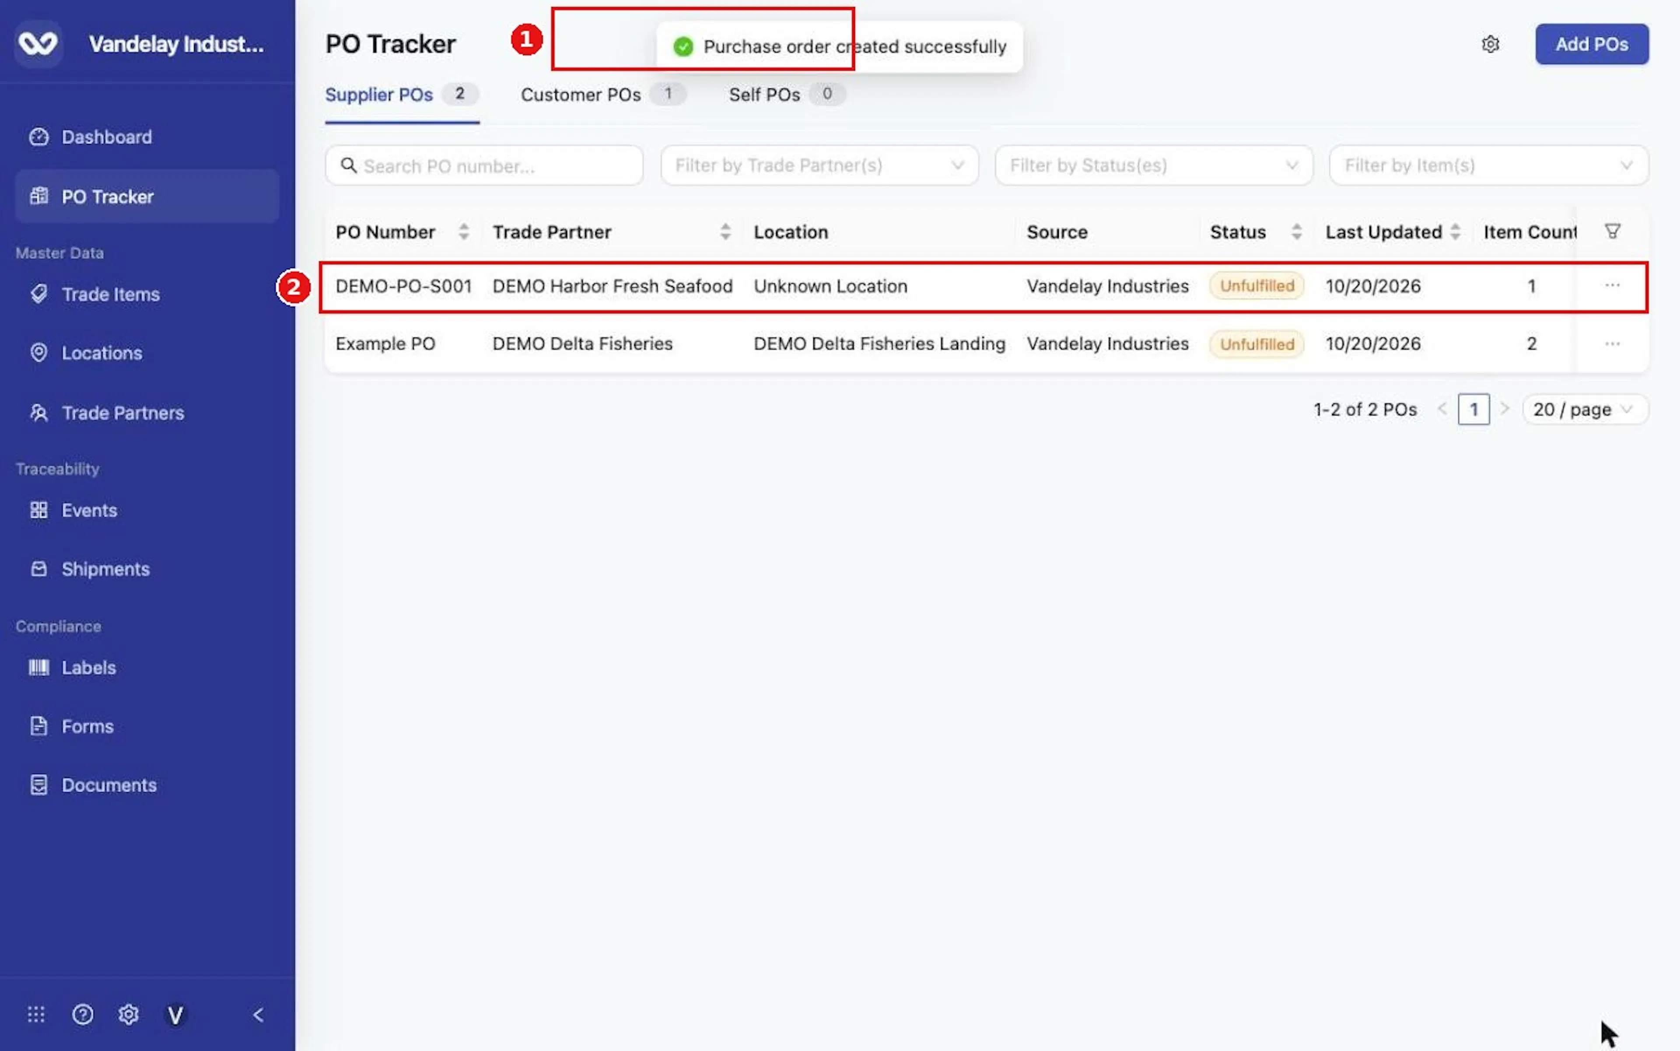Click the column filter funnel icon
Screen dimensions: 1680x1051
coord(1612,232)
